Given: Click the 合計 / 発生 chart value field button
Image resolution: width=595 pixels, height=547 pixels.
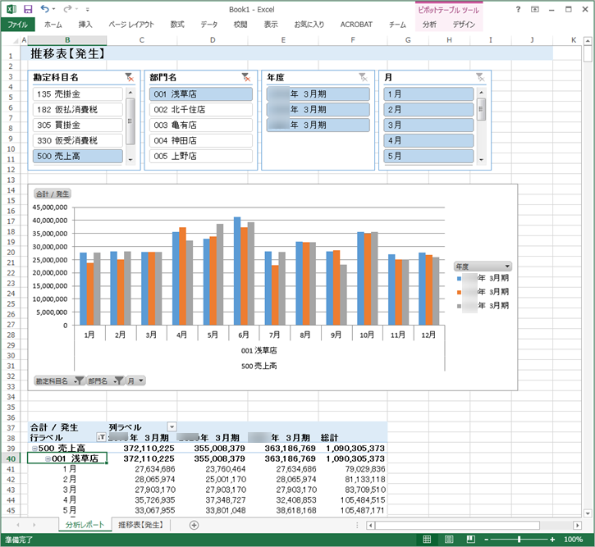Looking at the screenshot, I should point(53,194).
